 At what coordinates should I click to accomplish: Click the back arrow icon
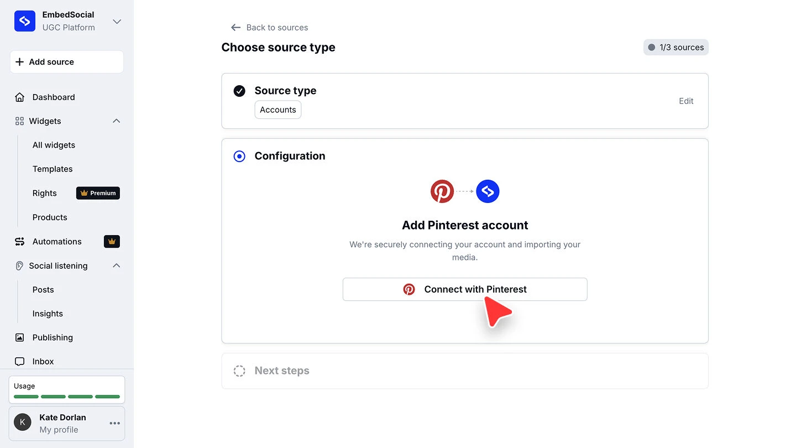pos(236,28)
